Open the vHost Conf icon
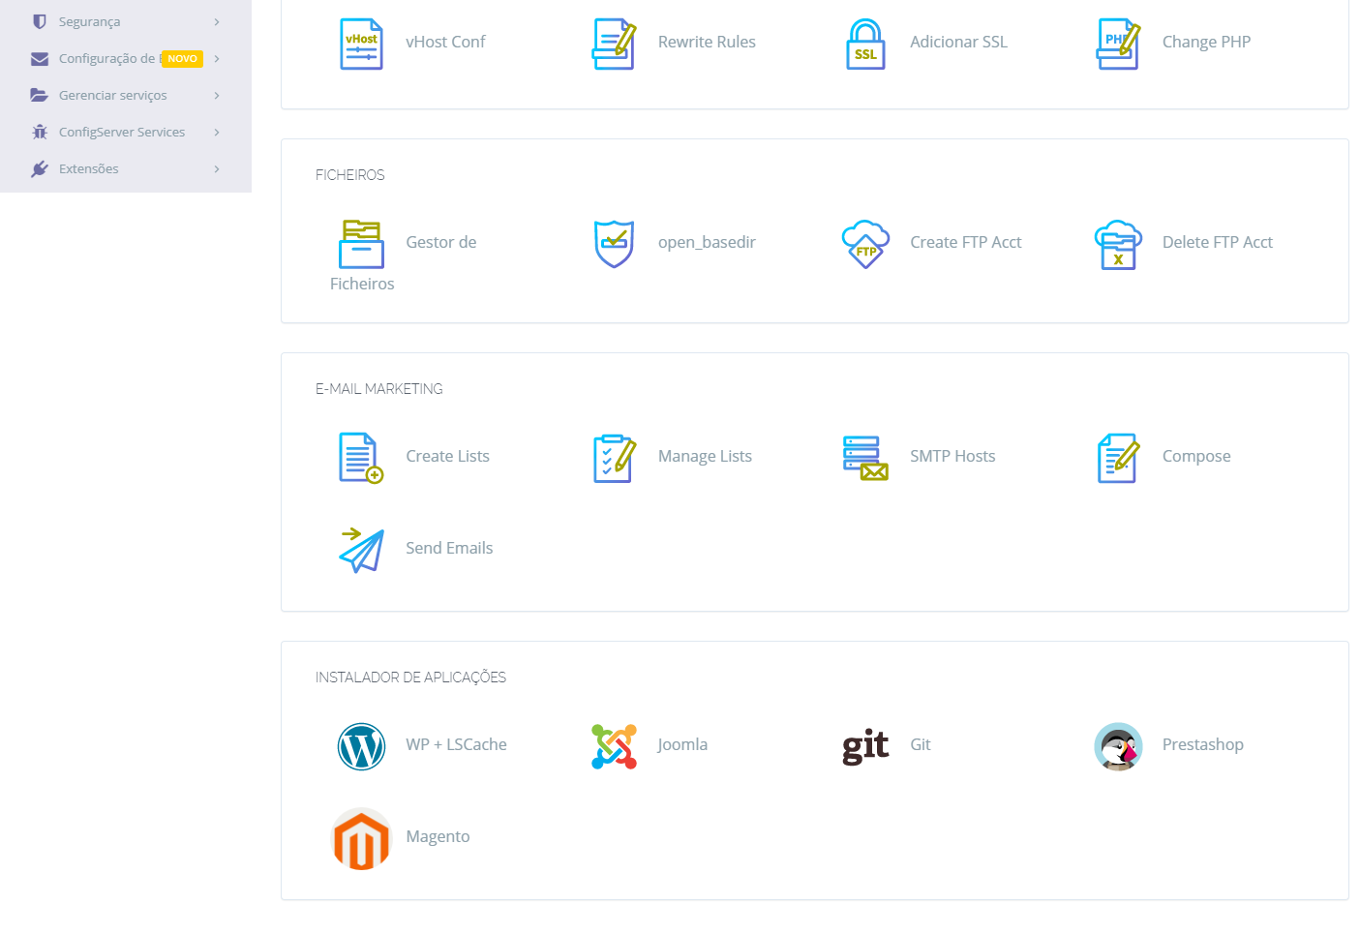This screenshot has width=1360, height=934. click(361, 44)
